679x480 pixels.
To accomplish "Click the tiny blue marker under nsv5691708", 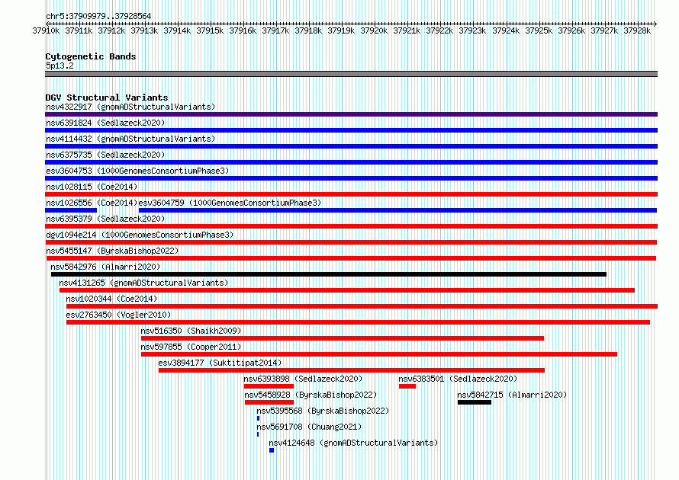I will 258,434.
